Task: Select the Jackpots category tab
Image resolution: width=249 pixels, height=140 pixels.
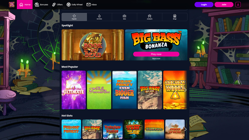Action: click(150, 17)
